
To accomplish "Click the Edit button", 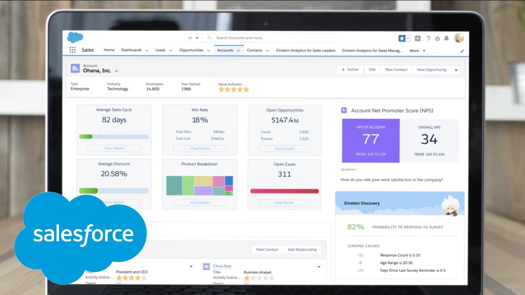I will pyautogui.click(x=372, y=70).
